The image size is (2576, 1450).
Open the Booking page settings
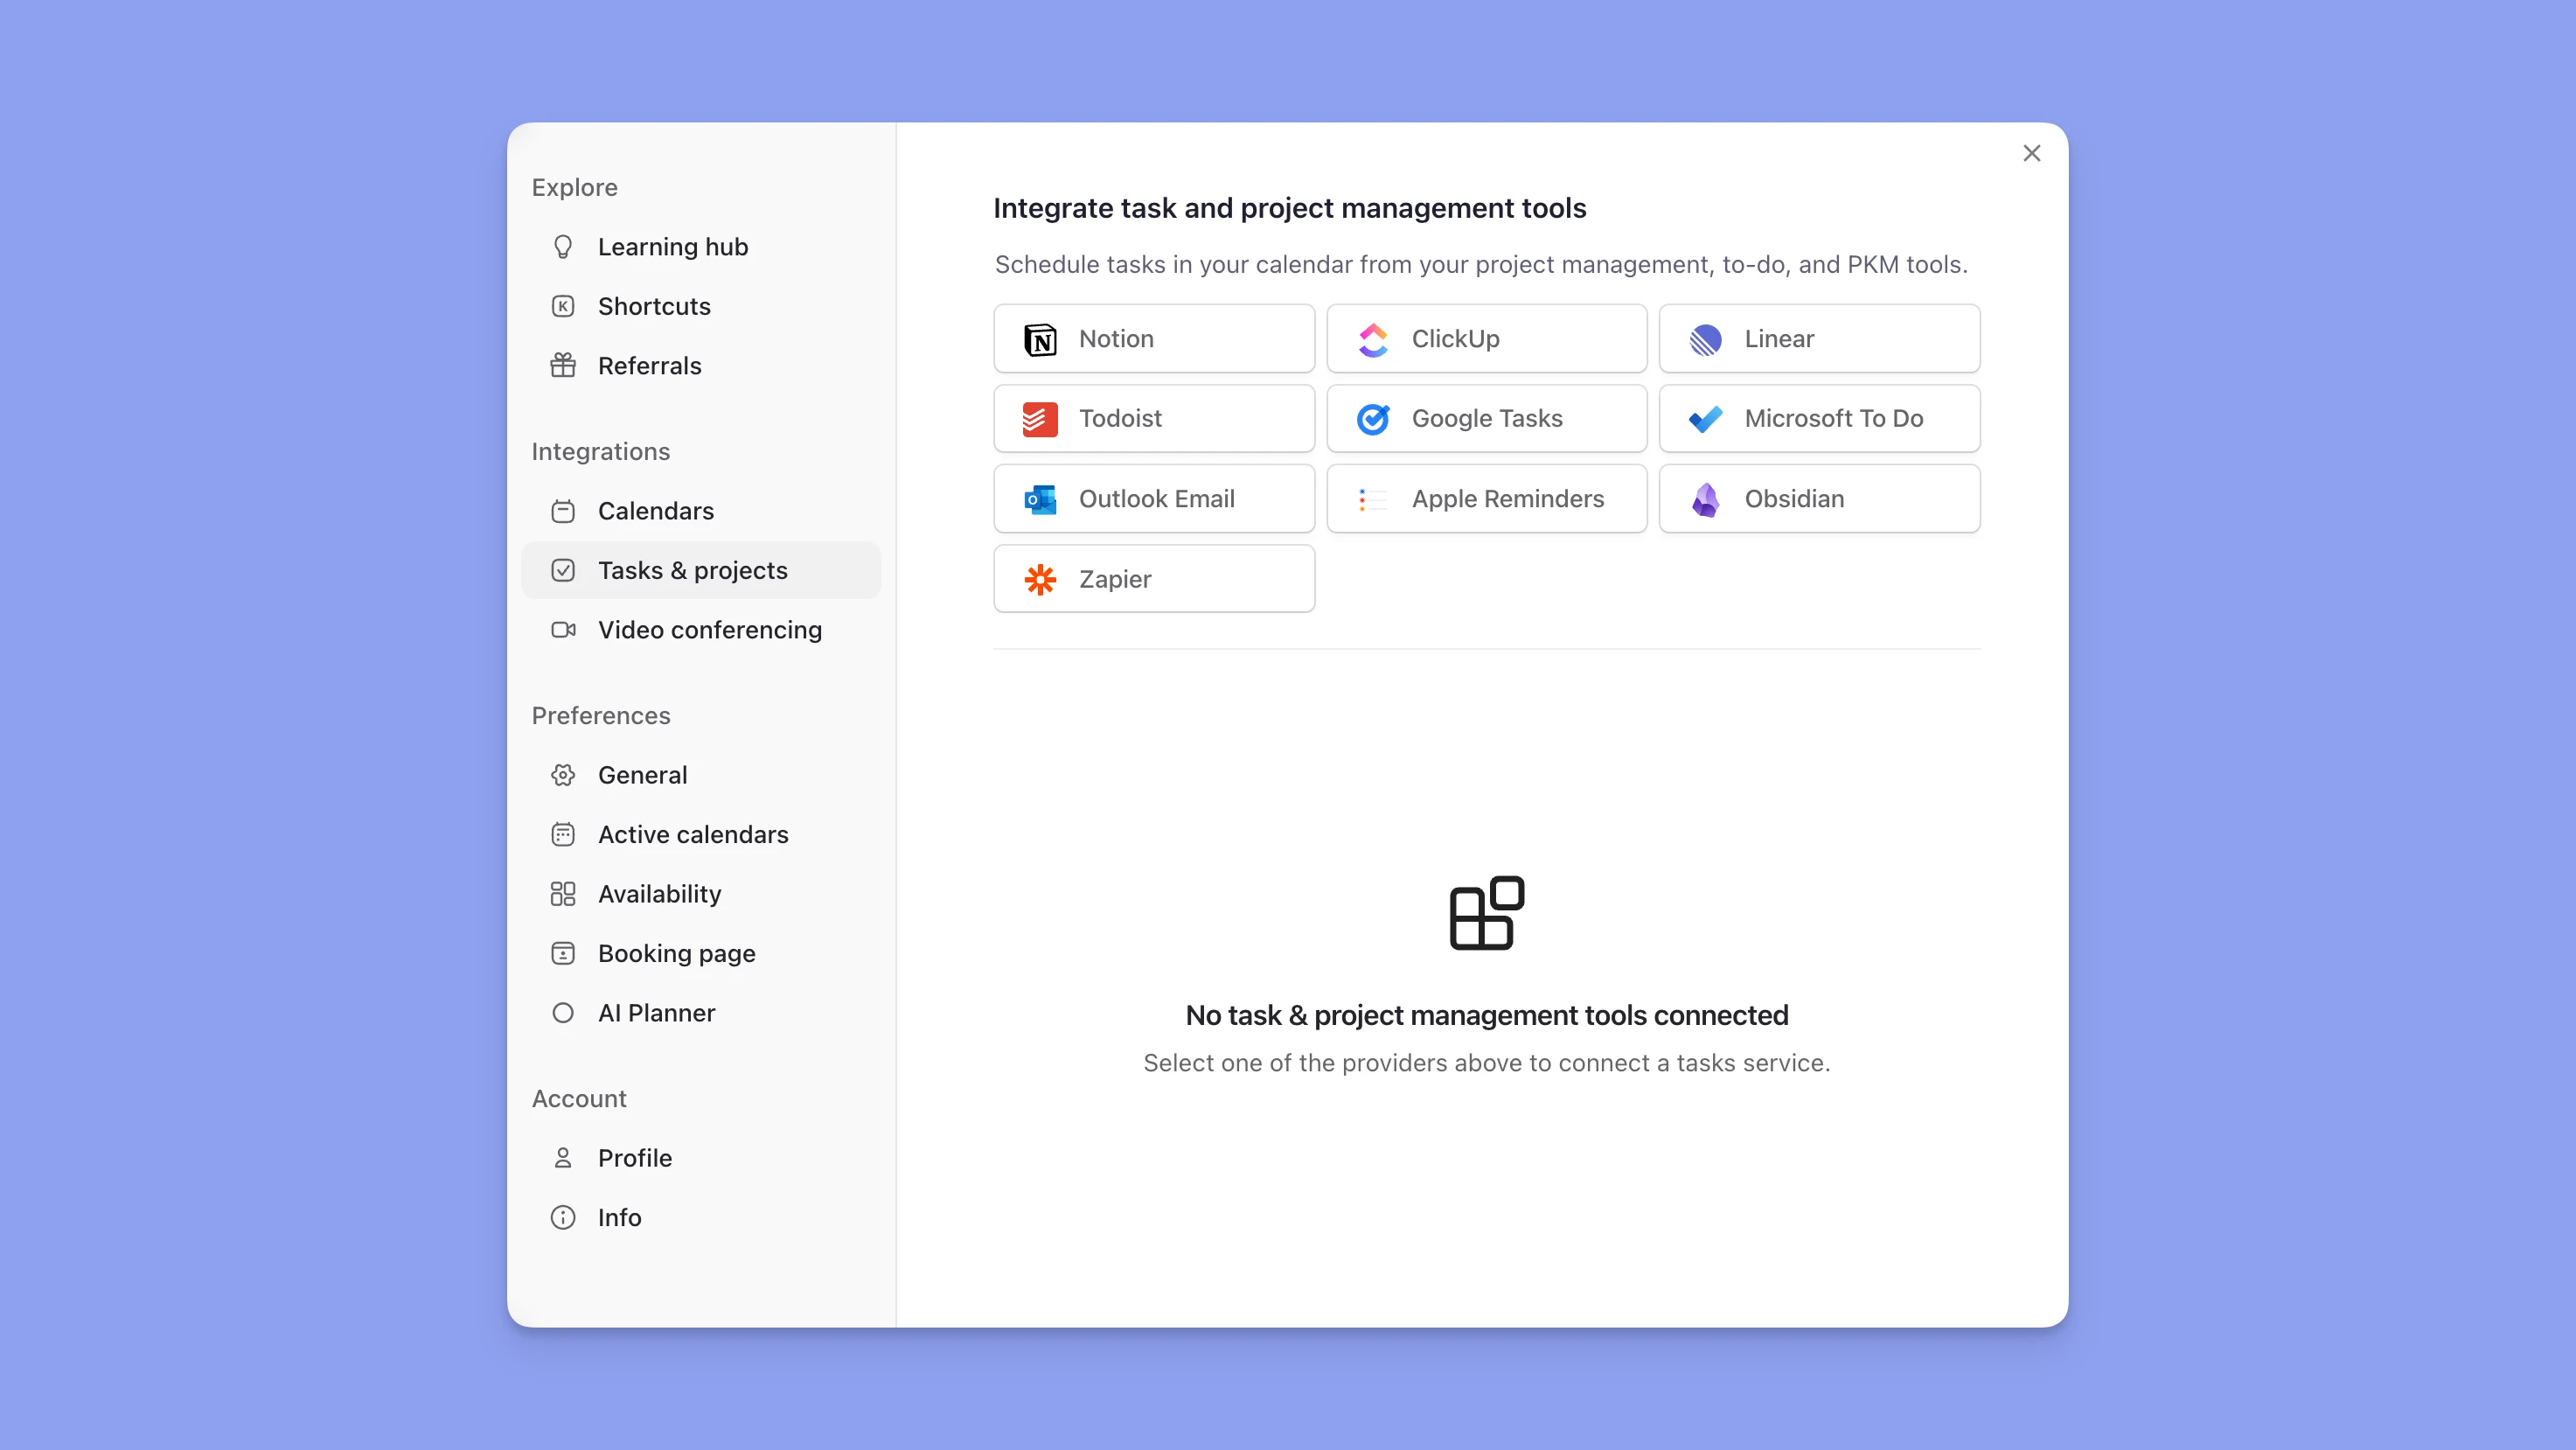(676, 953)
